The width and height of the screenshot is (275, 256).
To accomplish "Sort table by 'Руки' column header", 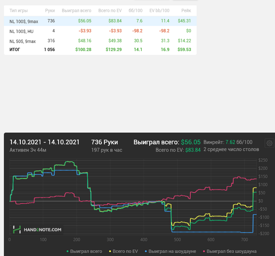I will 50,11.
